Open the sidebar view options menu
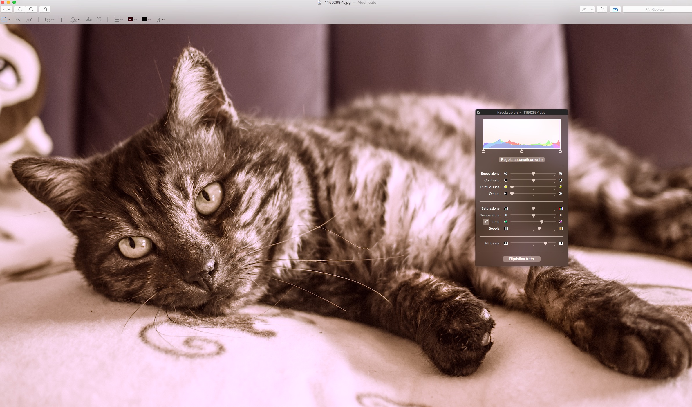The width and height of the screenshot is (692, 407). [x=6, y=9]
